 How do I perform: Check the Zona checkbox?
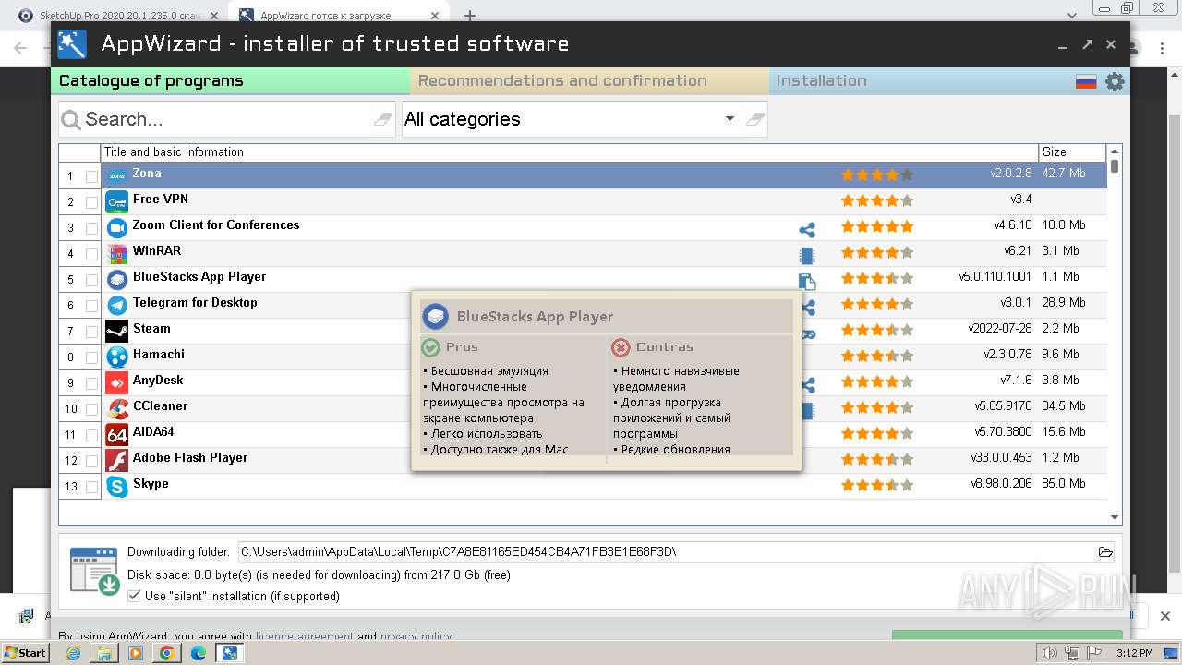coord(91,176)
